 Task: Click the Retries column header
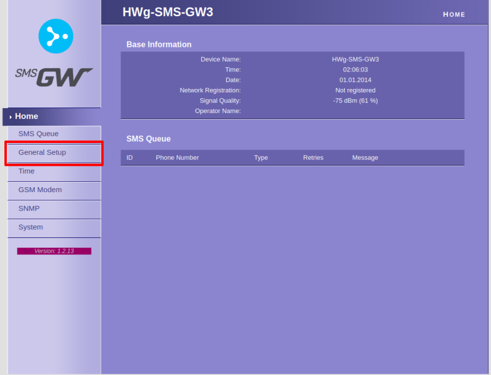pyautogui.click(x=313, y=158)
